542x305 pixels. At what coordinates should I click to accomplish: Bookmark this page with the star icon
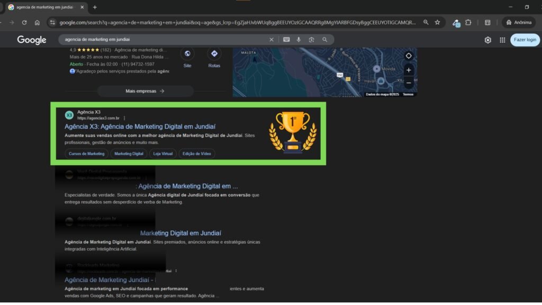(438, 22)
